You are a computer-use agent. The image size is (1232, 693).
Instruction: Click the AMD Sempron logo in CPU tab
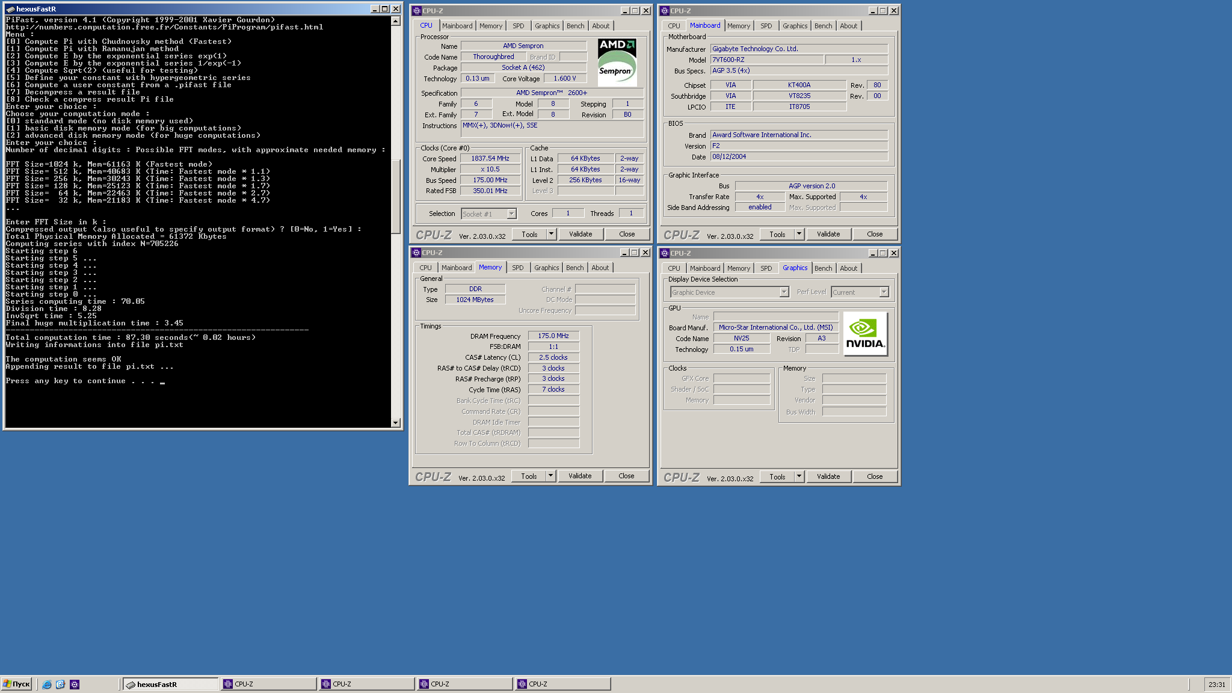coord(617,63)
